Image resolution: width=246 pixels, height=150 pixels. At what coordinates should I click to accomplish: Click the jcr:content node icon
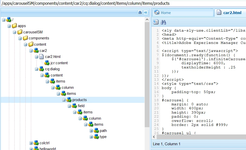[x=47, y=63]
